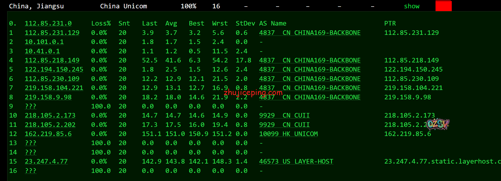Click destination IP 23.247.4.77
Viewport: 501px width, 181px height.
click(46, 162)
